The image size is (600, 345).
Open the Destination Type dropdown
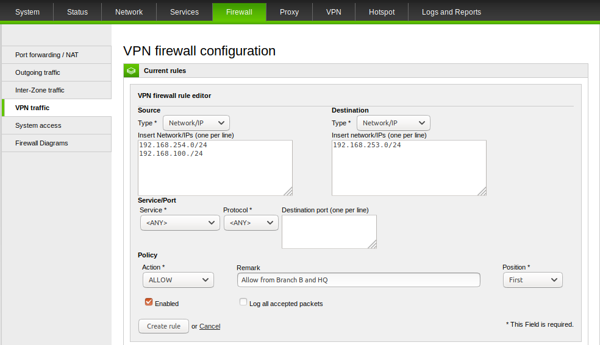[393, 123]
